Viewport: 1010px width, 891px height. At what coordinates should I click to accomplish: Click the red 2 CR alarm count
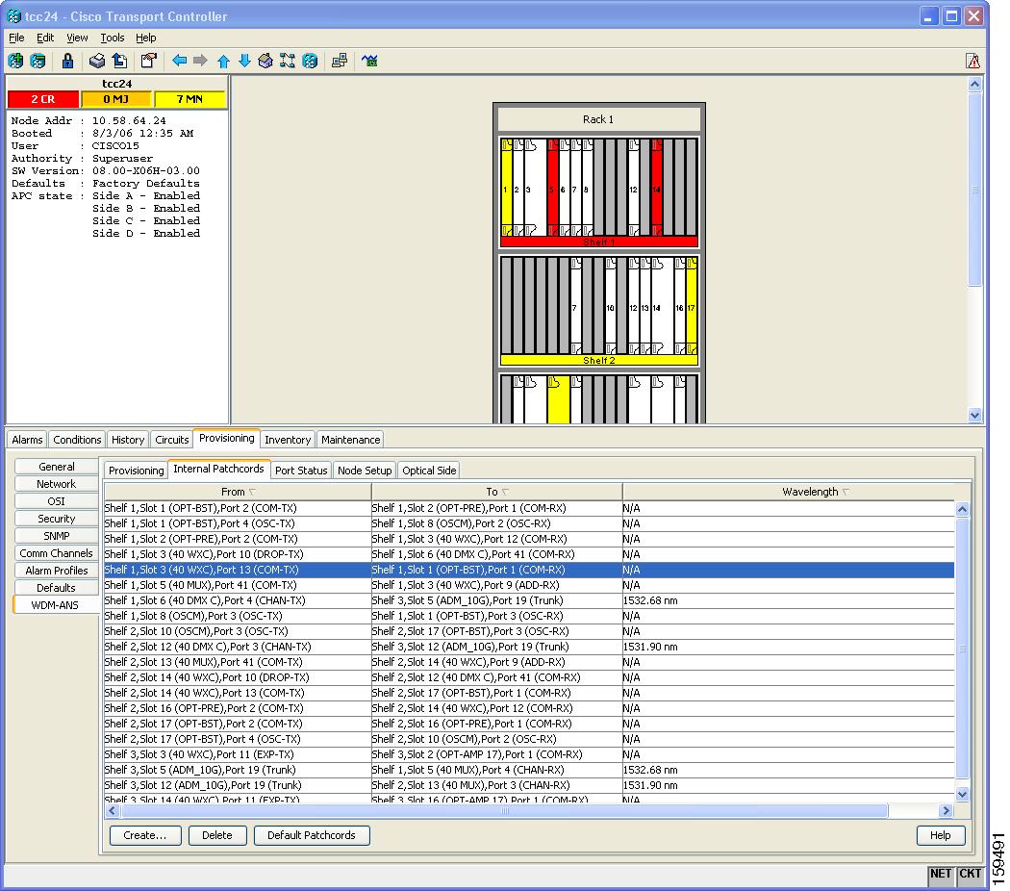[x=43, y=99]
